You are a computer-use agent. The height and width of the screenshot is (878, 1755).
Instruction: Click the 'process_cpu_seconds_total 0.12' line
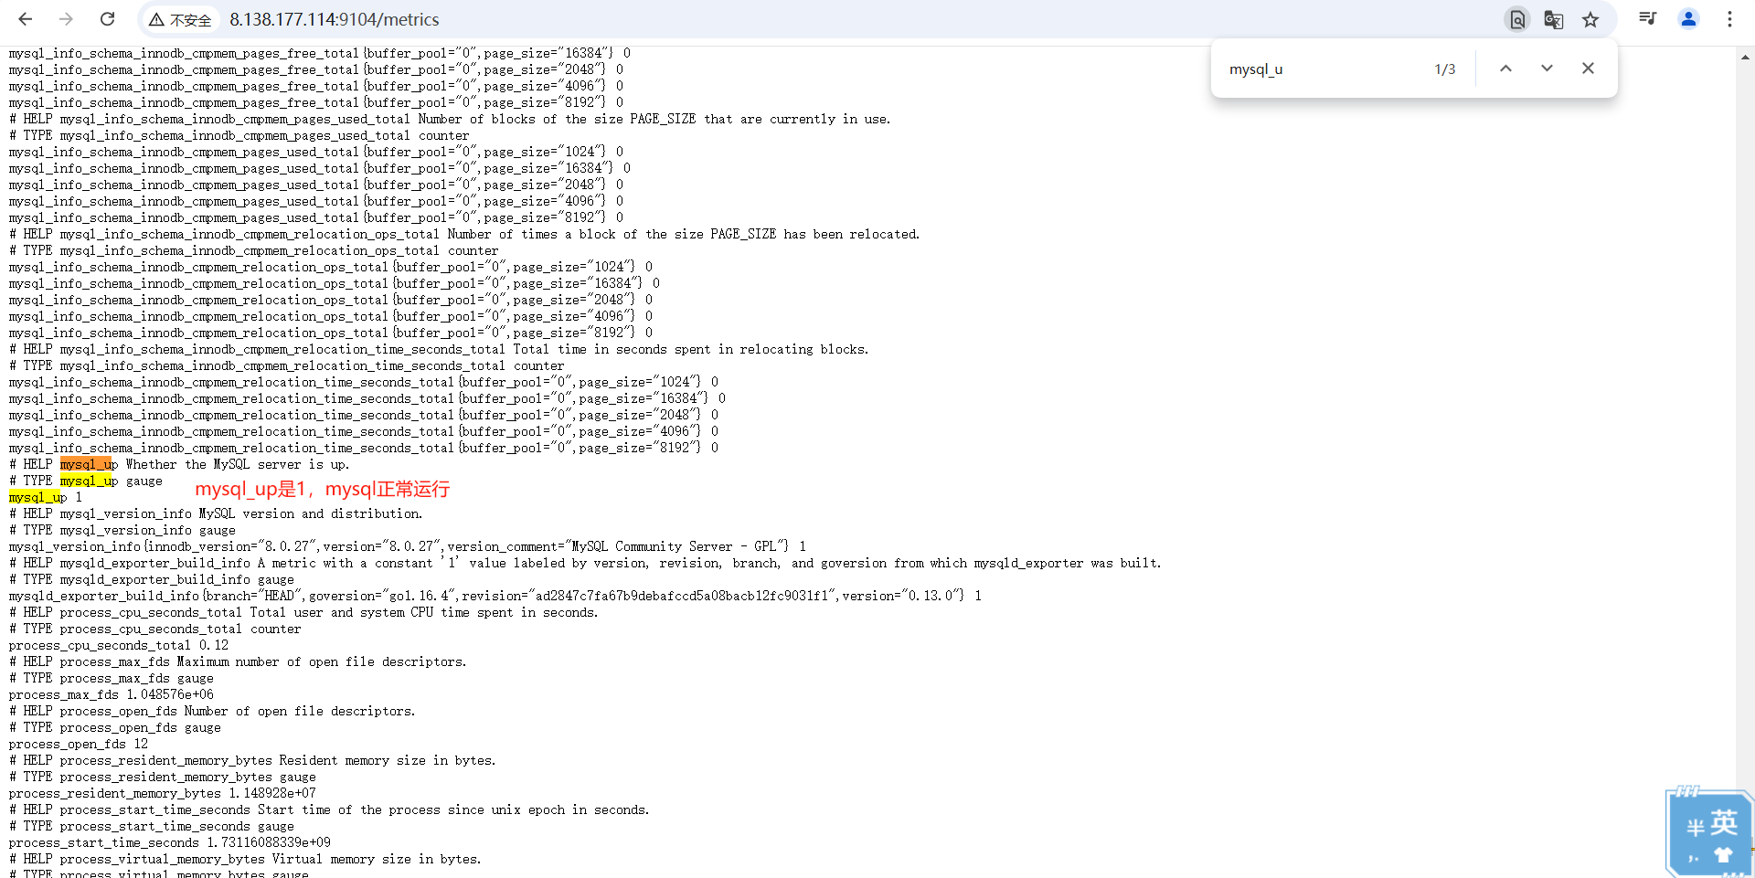coord(119,646)
